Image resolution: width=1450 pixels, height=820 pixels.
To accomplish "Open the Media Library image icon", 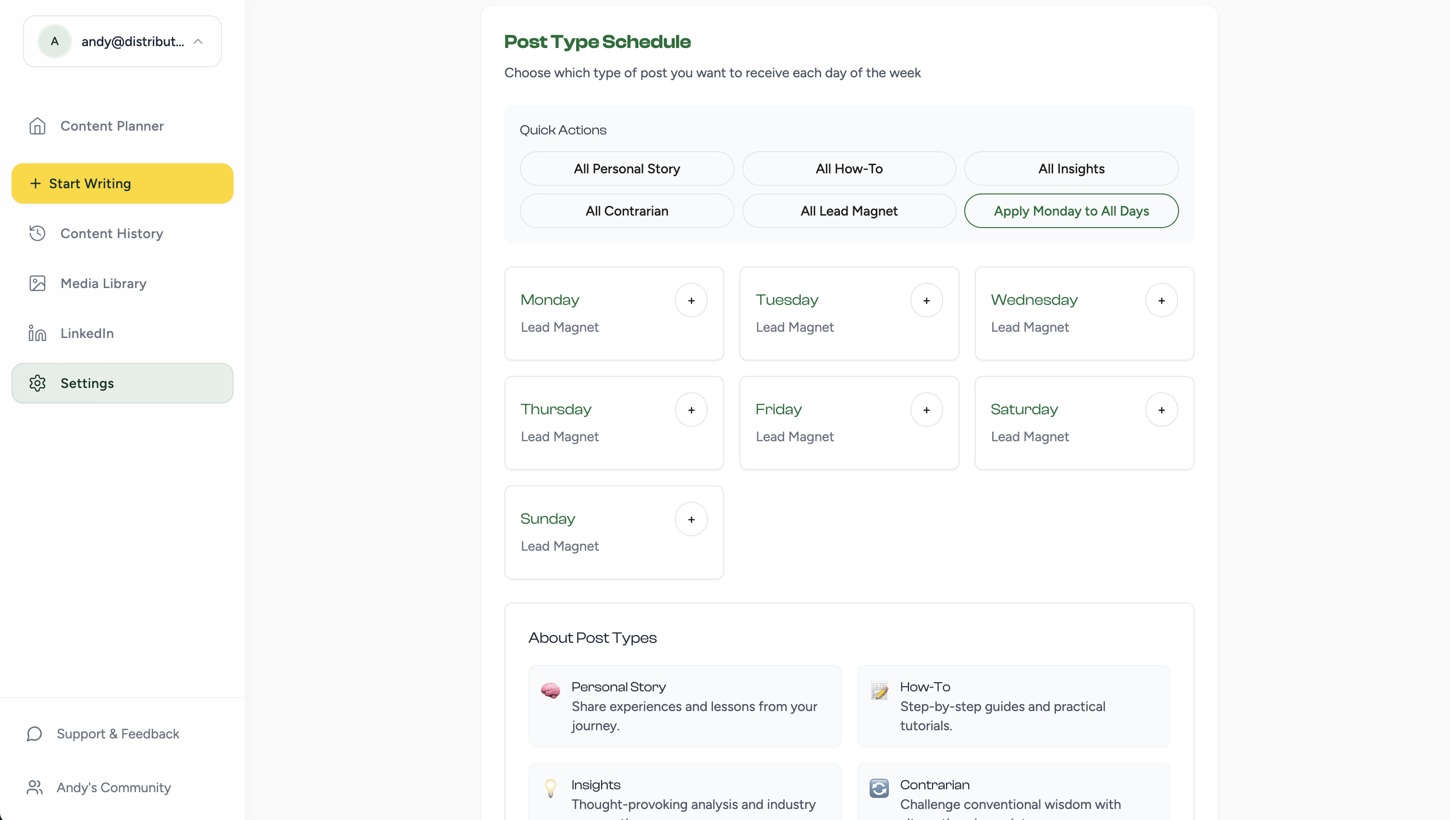I will pos(37,283).
